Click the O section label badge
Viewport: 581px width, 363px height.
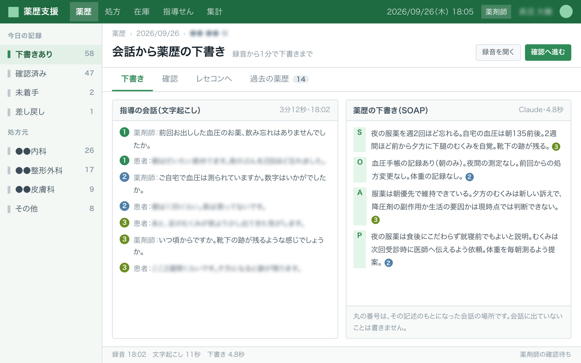coord(359,170)
